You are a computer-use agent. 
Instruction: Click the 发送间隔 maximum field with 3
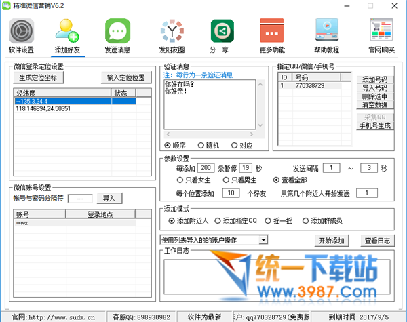click(369, 168)
